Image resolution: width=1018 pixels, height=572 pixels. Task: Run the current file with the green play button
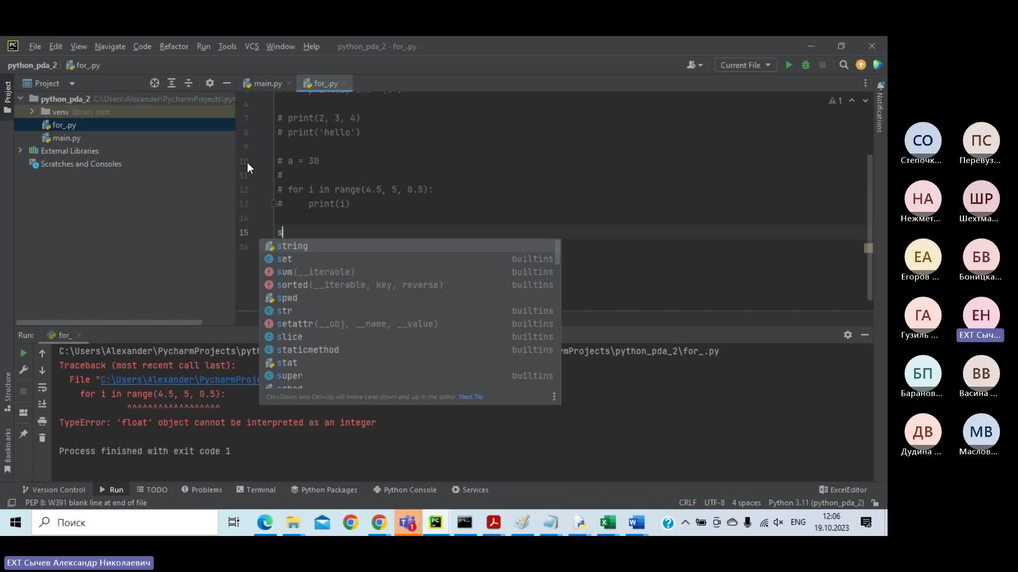coord(789,65)
